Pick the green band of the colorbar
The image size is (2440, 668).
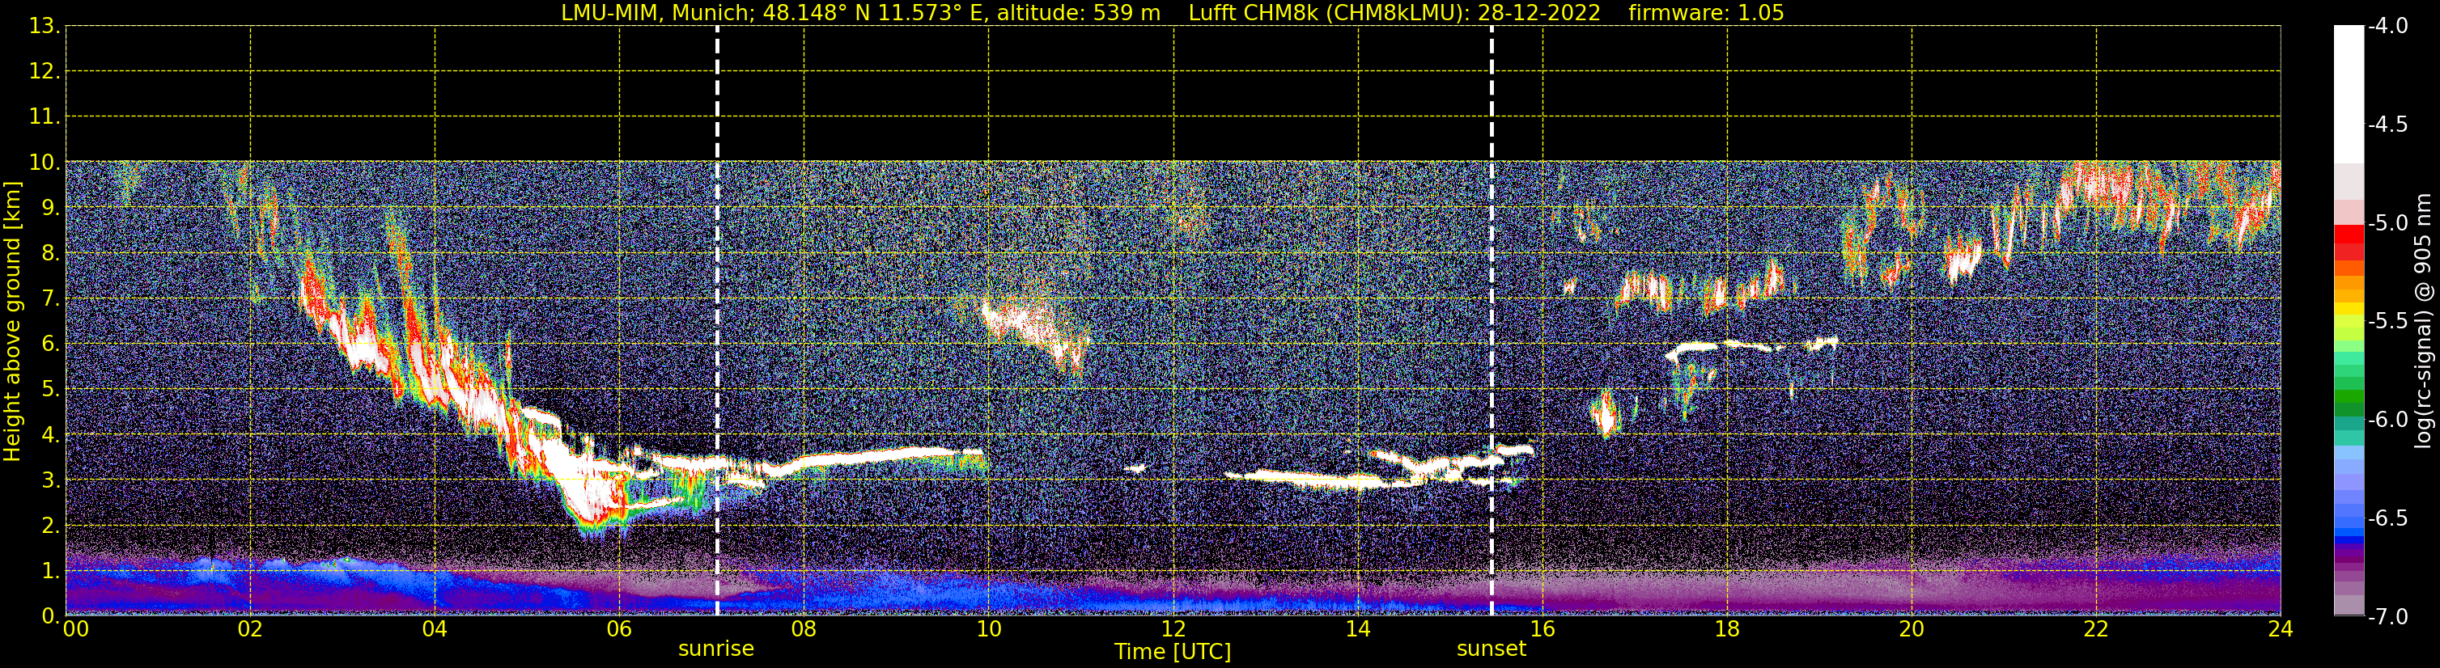point(2349,397)
